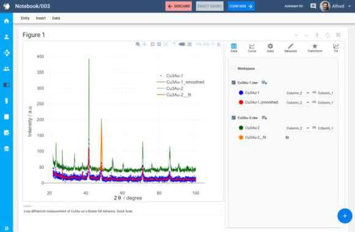Open the Entry menu
Image resolution: width=355 pixels, height=232 pixels.
point(25,18)
